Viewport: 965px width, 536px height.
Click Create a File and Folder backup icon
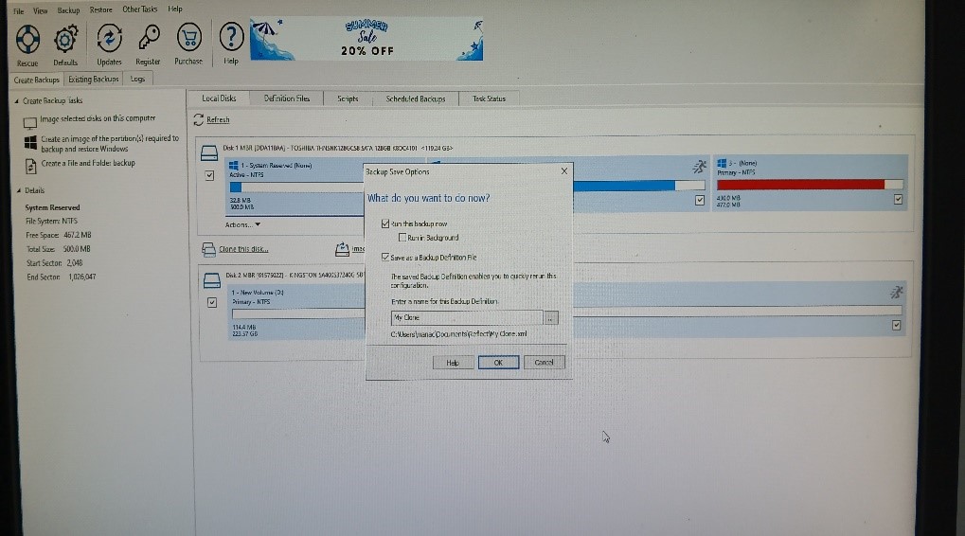point(28,163)
